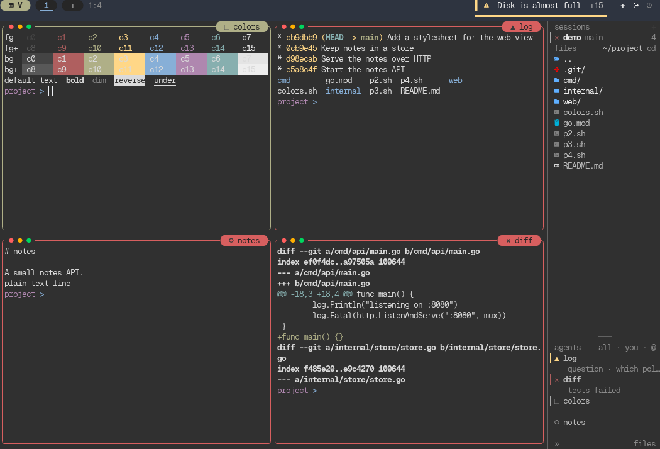This screenshot has width=660, height=449.
Task: Select the colors pane title tab
Action: tap(242, 27)
